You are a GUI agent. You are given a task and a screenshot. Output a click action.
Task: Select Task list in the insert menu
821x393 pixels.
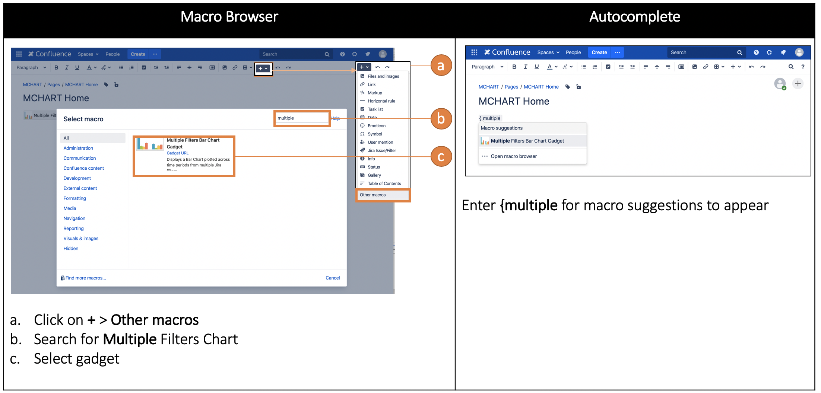(375, 109)
